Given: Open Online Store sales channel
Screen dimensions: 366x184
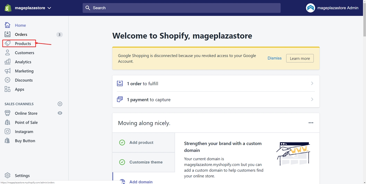Looking at the screenshot, I should tap(26, 113).
